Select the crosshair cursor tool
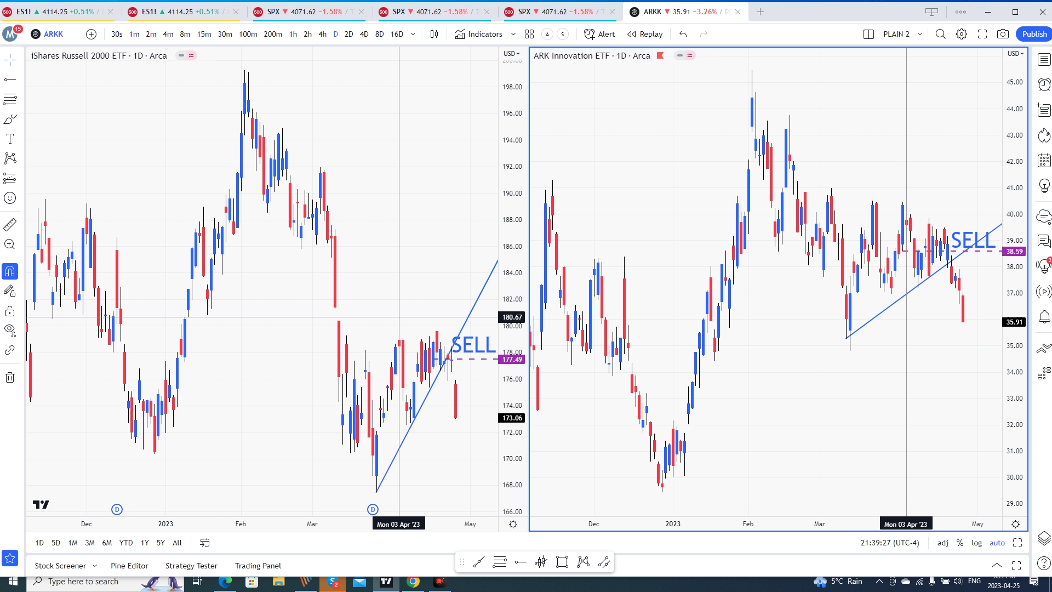1052x592 pixels. coord(10,60)
